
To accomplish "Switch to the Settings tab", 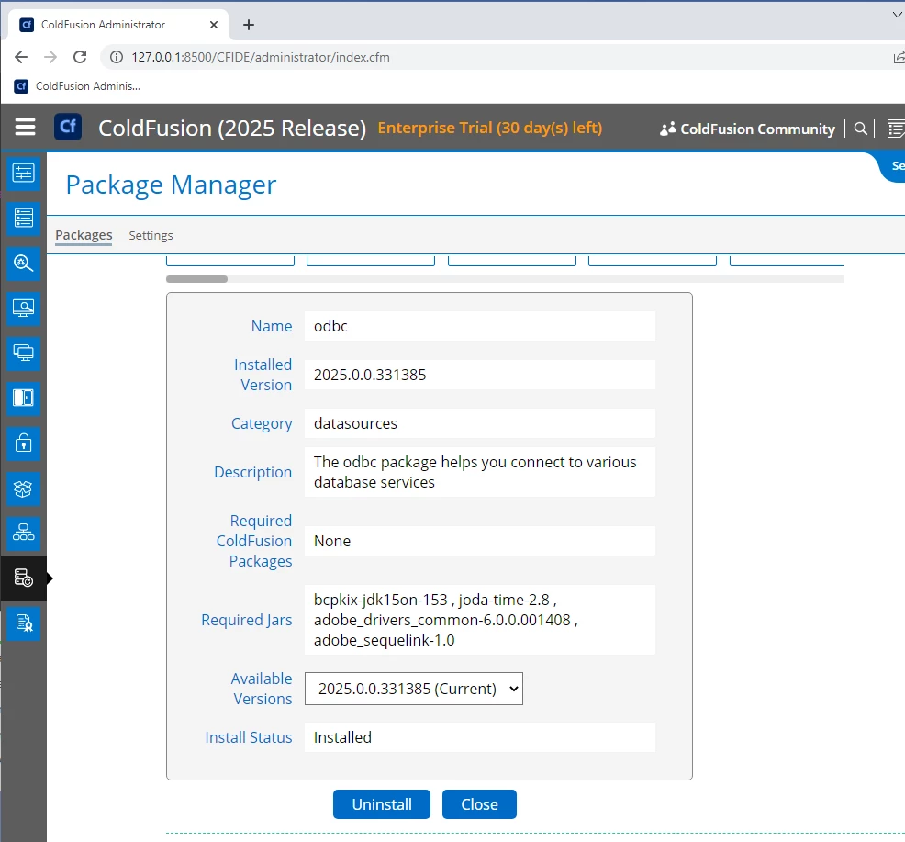I will tap(151, 235).
